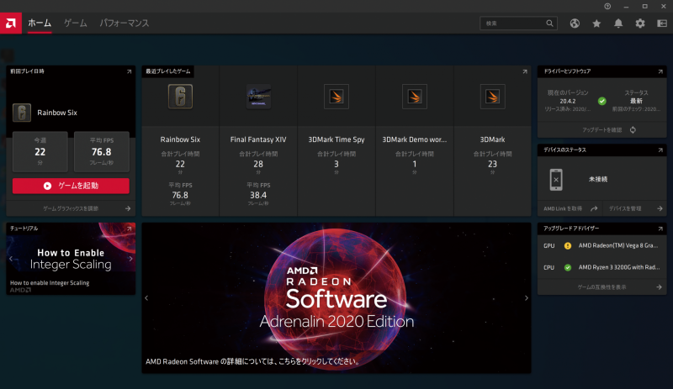Expand the 前回プレイ日時 panel
This screenshot has width=673, height=389.
coord(130,71)
